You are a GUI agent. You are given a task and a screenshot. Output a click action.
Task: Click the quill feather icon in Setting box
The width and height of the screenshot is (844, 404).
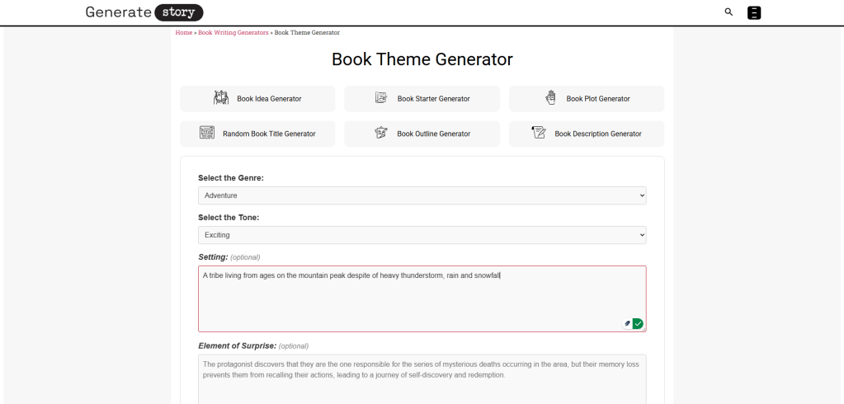tap(627, 323)
